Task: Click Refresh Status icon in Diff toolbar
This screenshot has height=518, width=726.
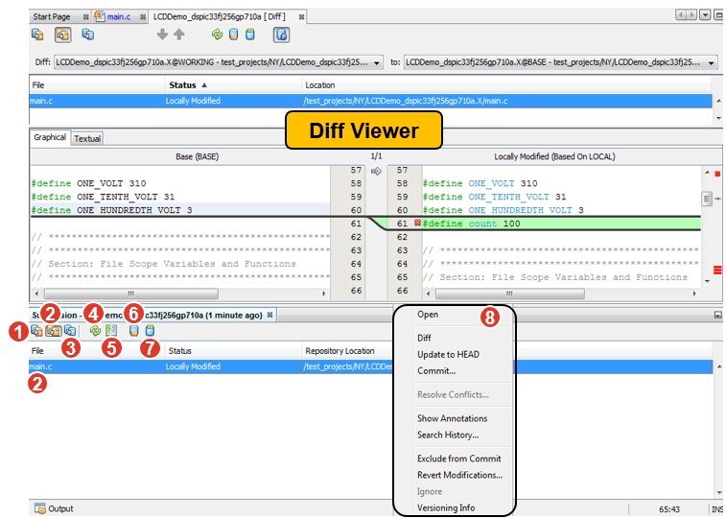Action: (217, 35)
